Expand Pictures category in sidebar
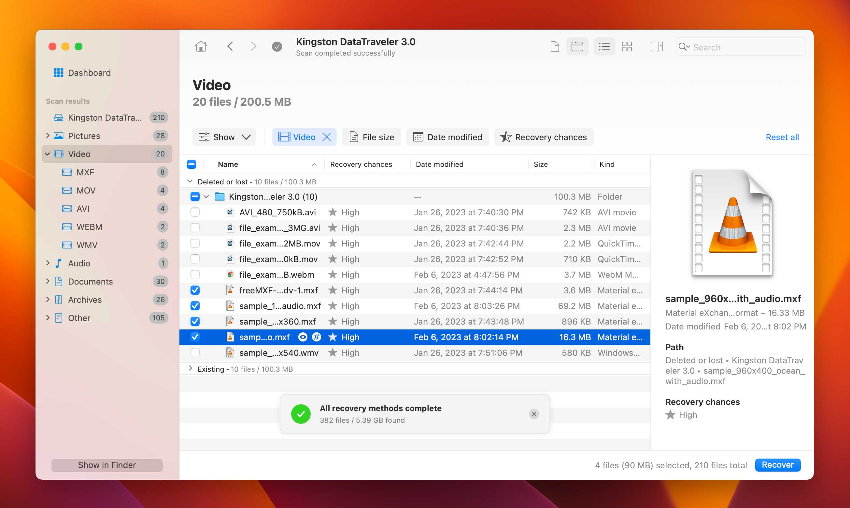The image size is (850, 508). 48,136
